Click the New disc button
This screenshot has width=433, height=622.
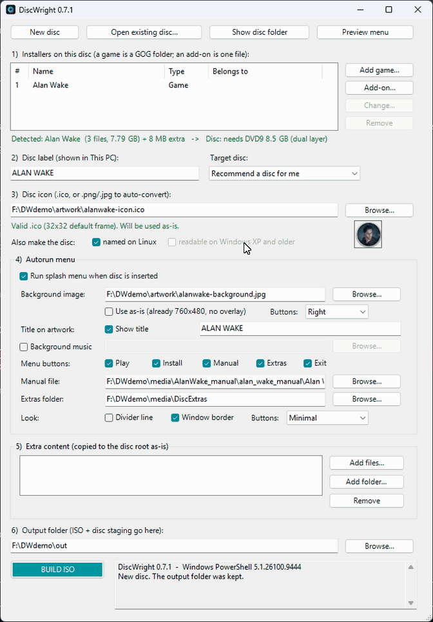pyautogui.click(x=45, y=32)
